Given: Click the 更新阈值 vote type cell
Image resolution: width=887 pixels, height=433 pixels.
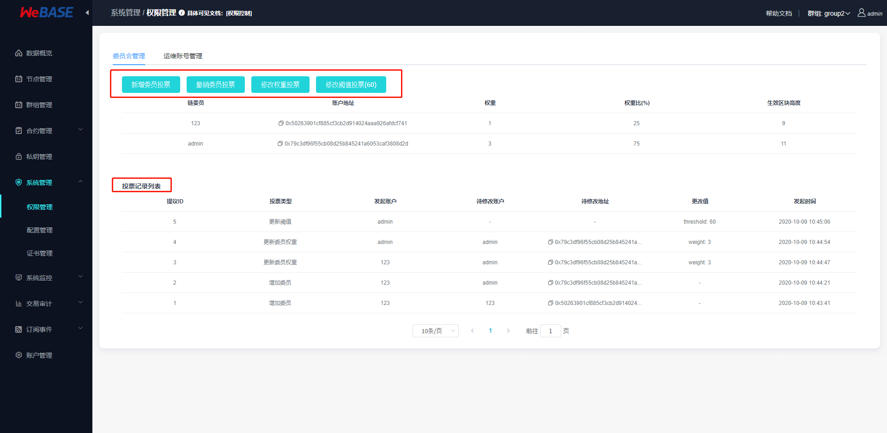Looking at the screenshot, I should (x=280, y=222).
